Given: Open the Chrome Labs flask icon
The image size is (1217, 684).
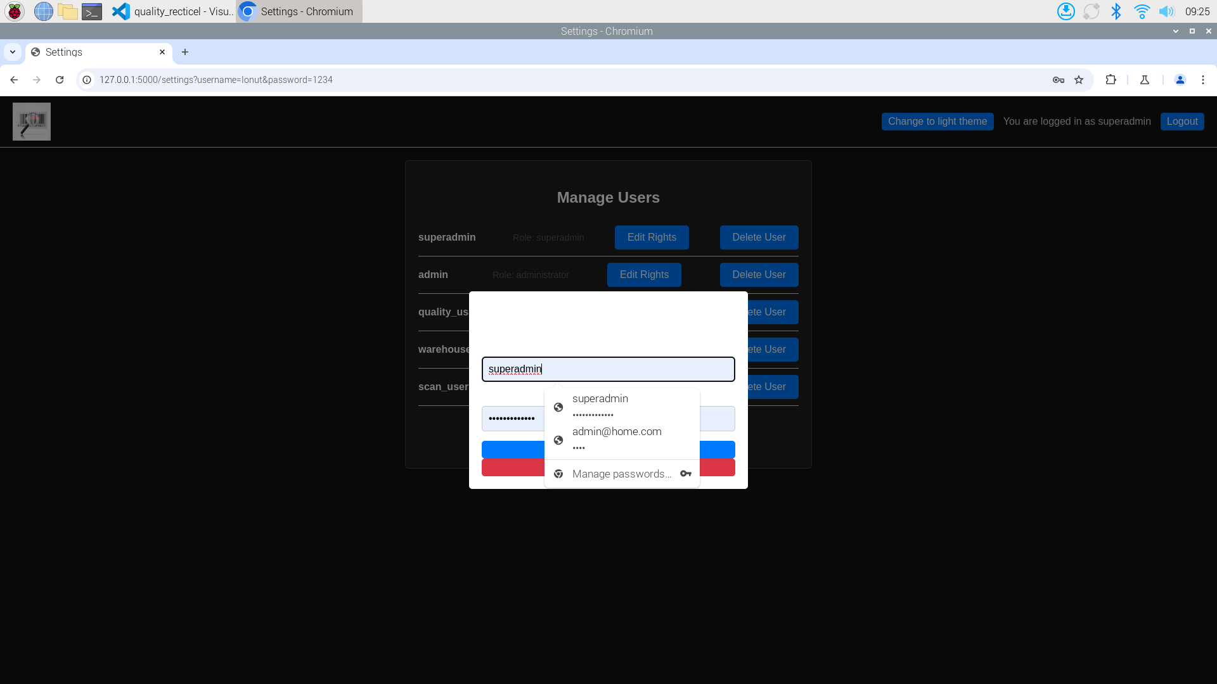Looking at the screenshot, I should pyautogui.click(x=1145, y=80).
